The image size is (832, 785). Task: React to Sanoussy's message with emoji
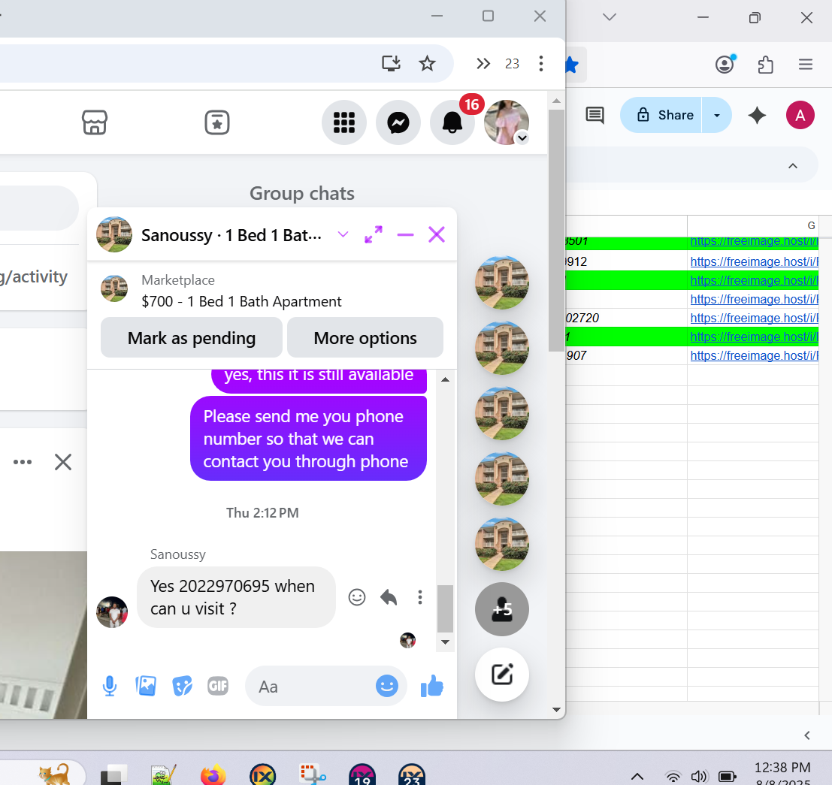click(357, 597)
